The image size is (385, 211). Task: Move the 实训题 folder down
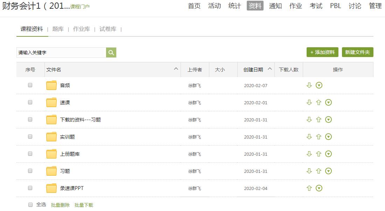tap(309, 137)
